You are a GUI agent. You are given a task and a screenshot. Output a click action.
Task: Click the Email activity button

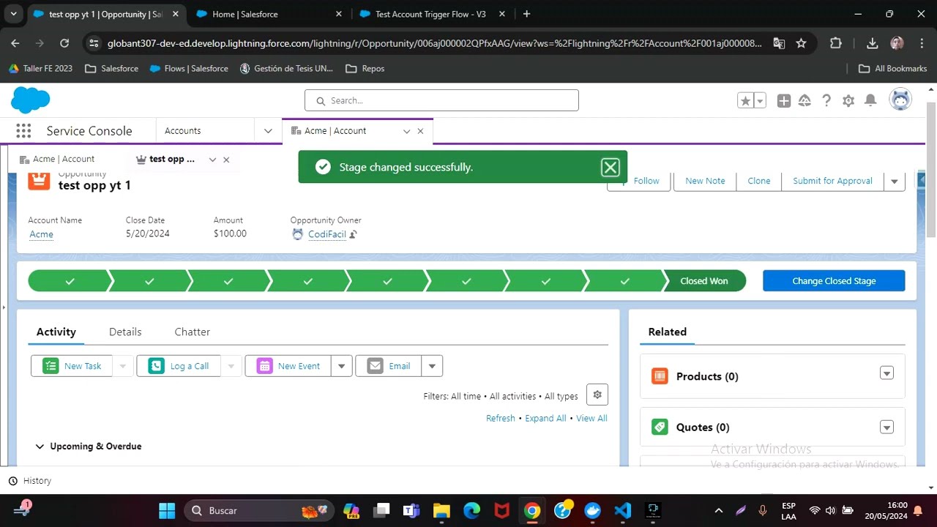389,366
